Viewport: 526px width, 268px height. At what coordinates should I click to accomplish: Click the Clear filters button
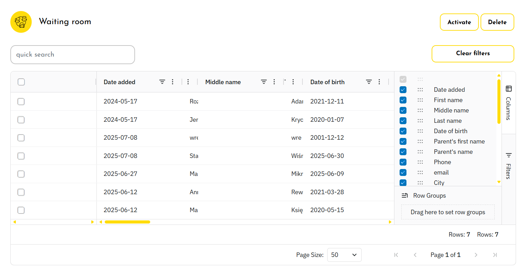coord(473,53)
